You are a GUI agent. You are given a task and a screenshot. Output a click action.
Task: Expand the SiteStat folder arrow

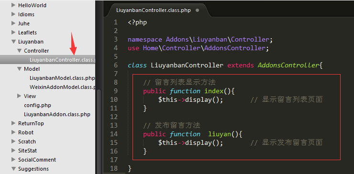click(x=13, y=151)
